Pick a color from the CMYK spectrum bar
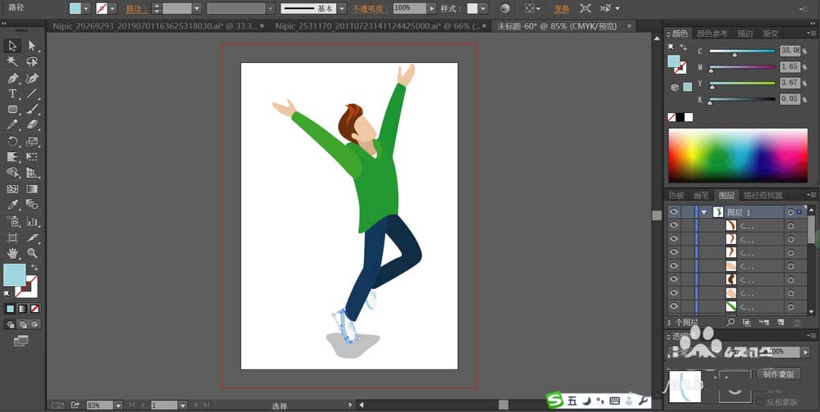 pyautogui.click(x=738, y=156)
